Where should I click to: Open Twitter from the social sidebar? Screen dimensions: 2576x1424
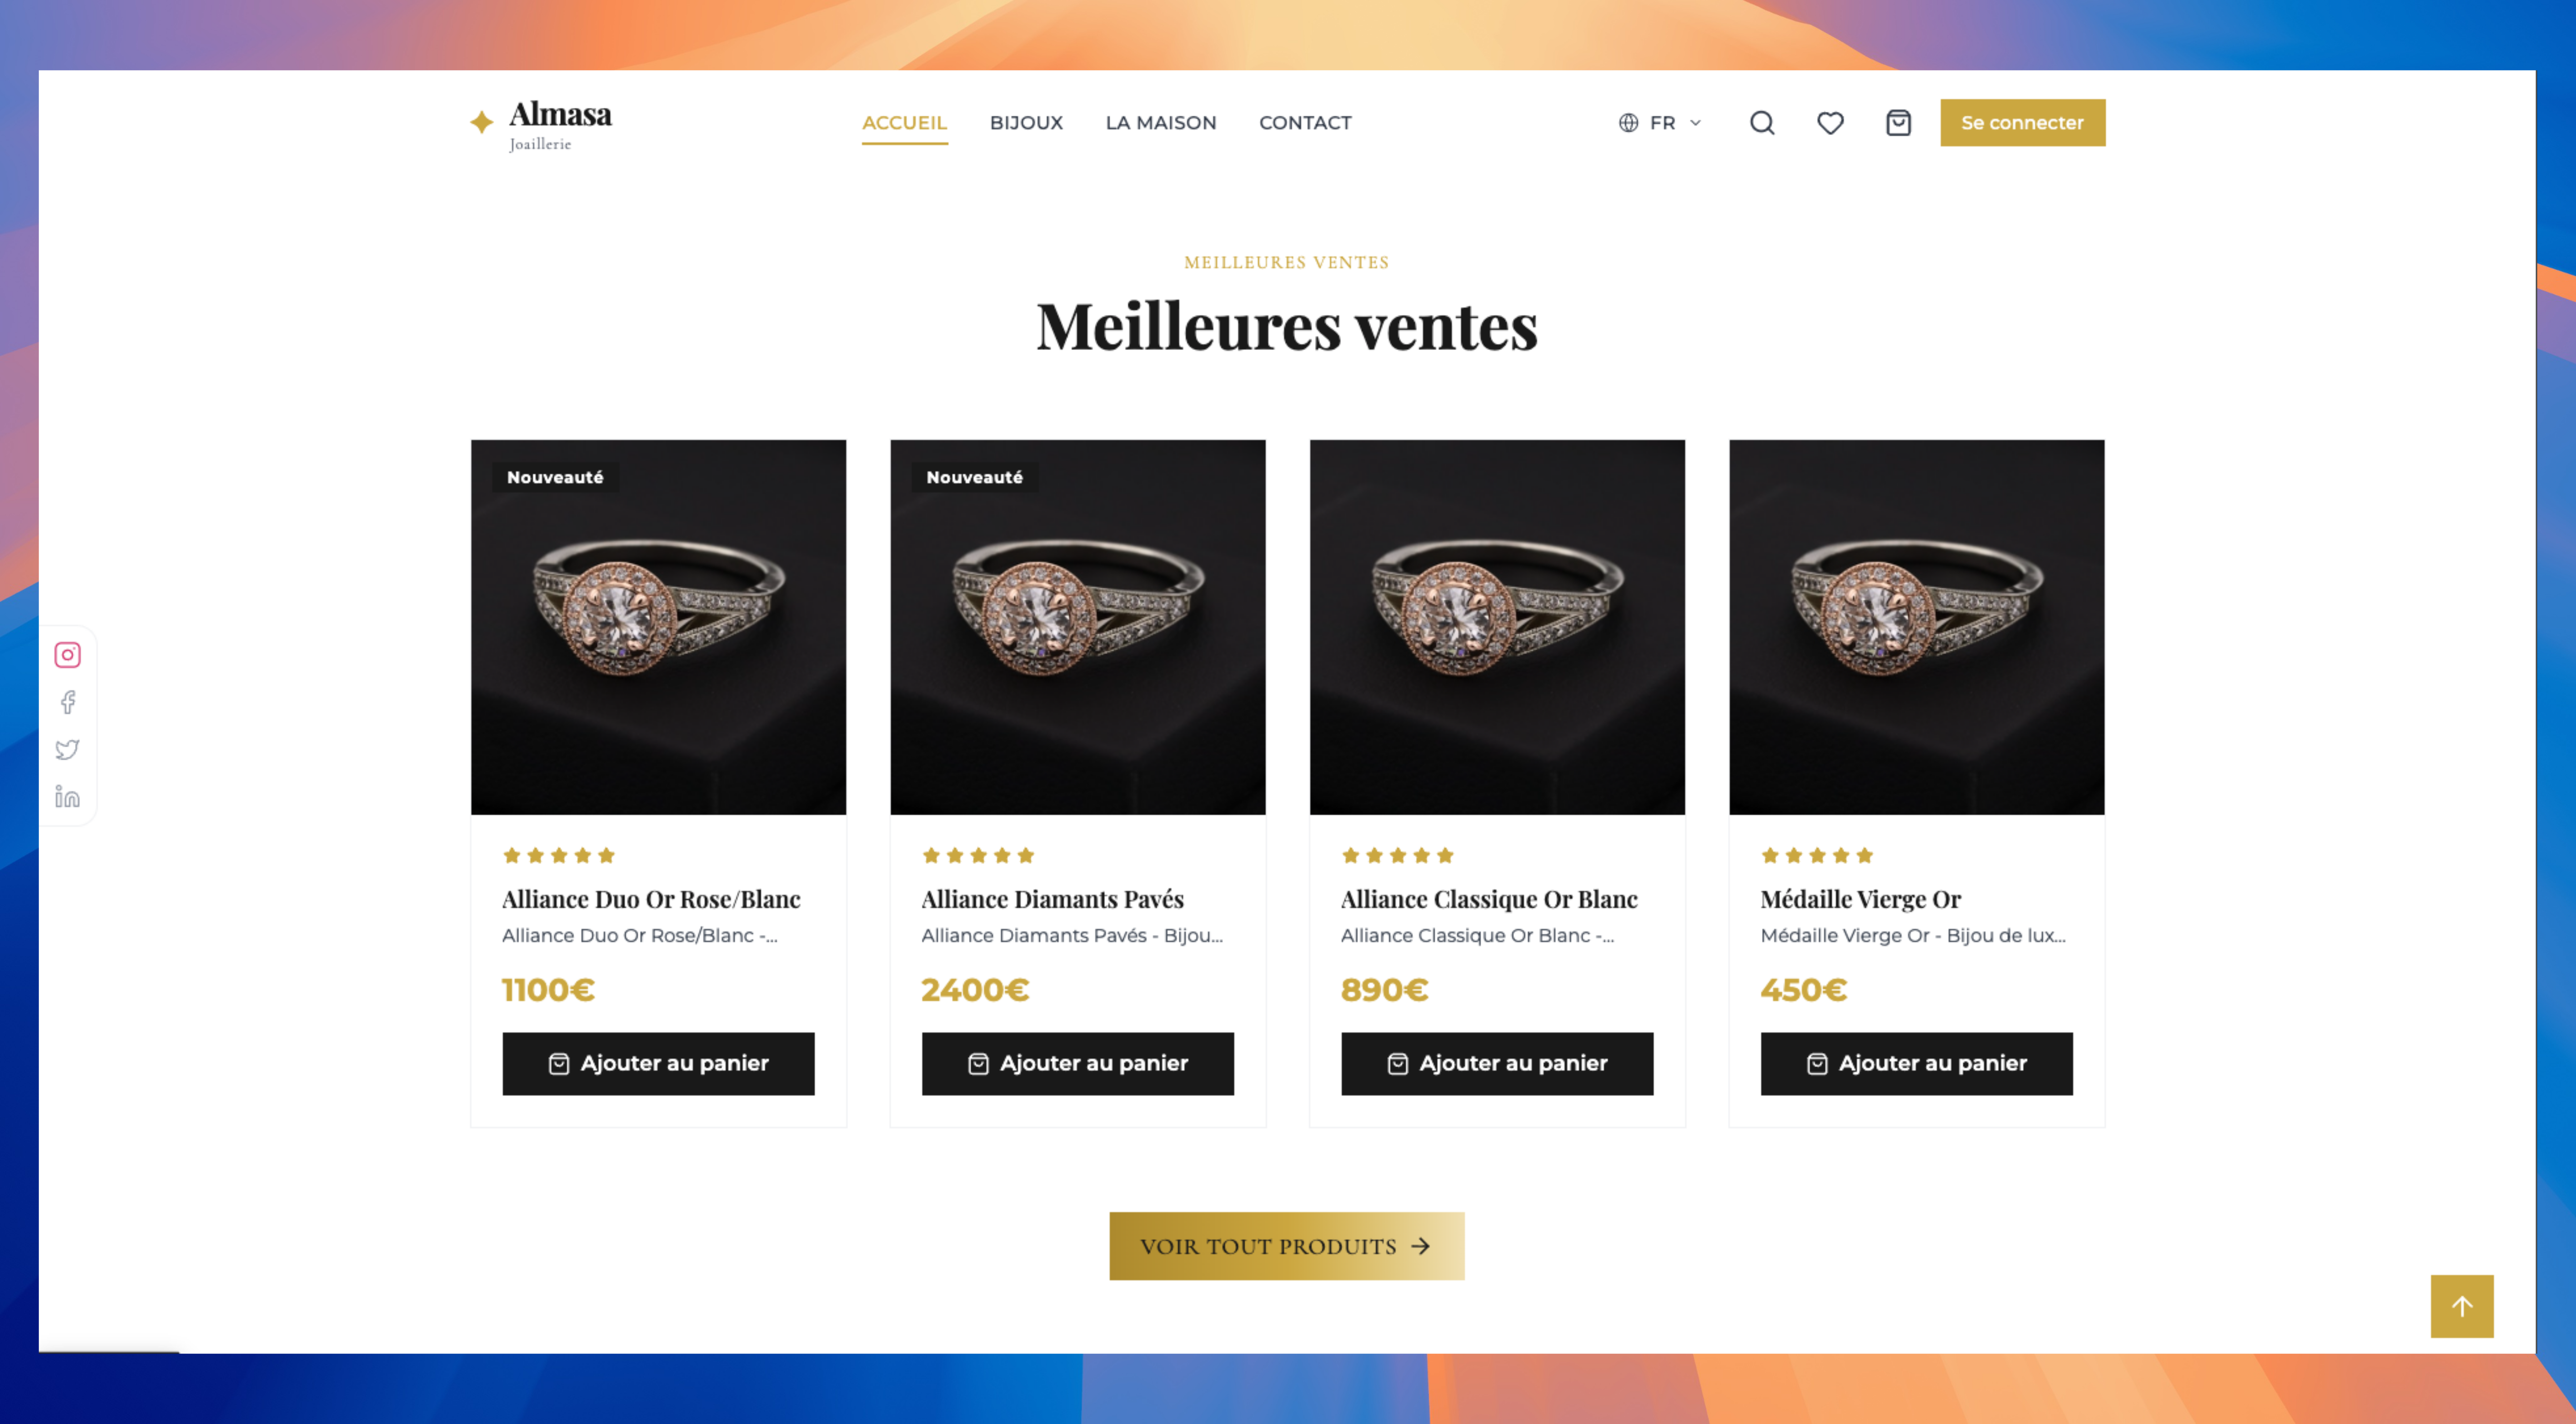click(x=67, y=749)
